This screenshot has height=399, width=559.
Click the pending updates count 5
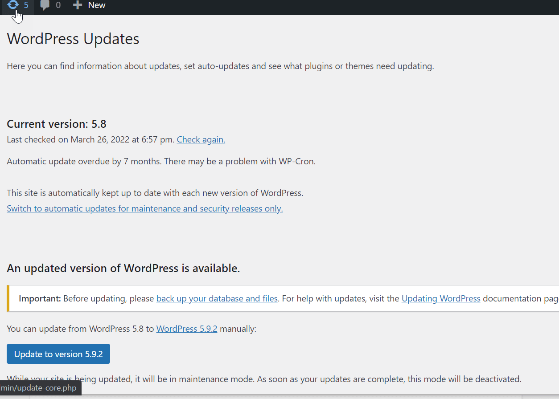click(x=26, y=5)
